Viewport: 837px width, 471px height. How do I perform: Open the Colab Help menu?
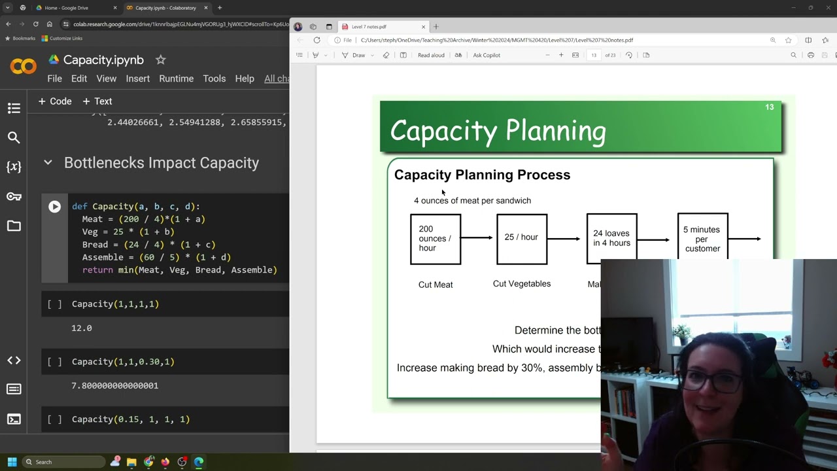pyautogui.click(x=245, y=78)
